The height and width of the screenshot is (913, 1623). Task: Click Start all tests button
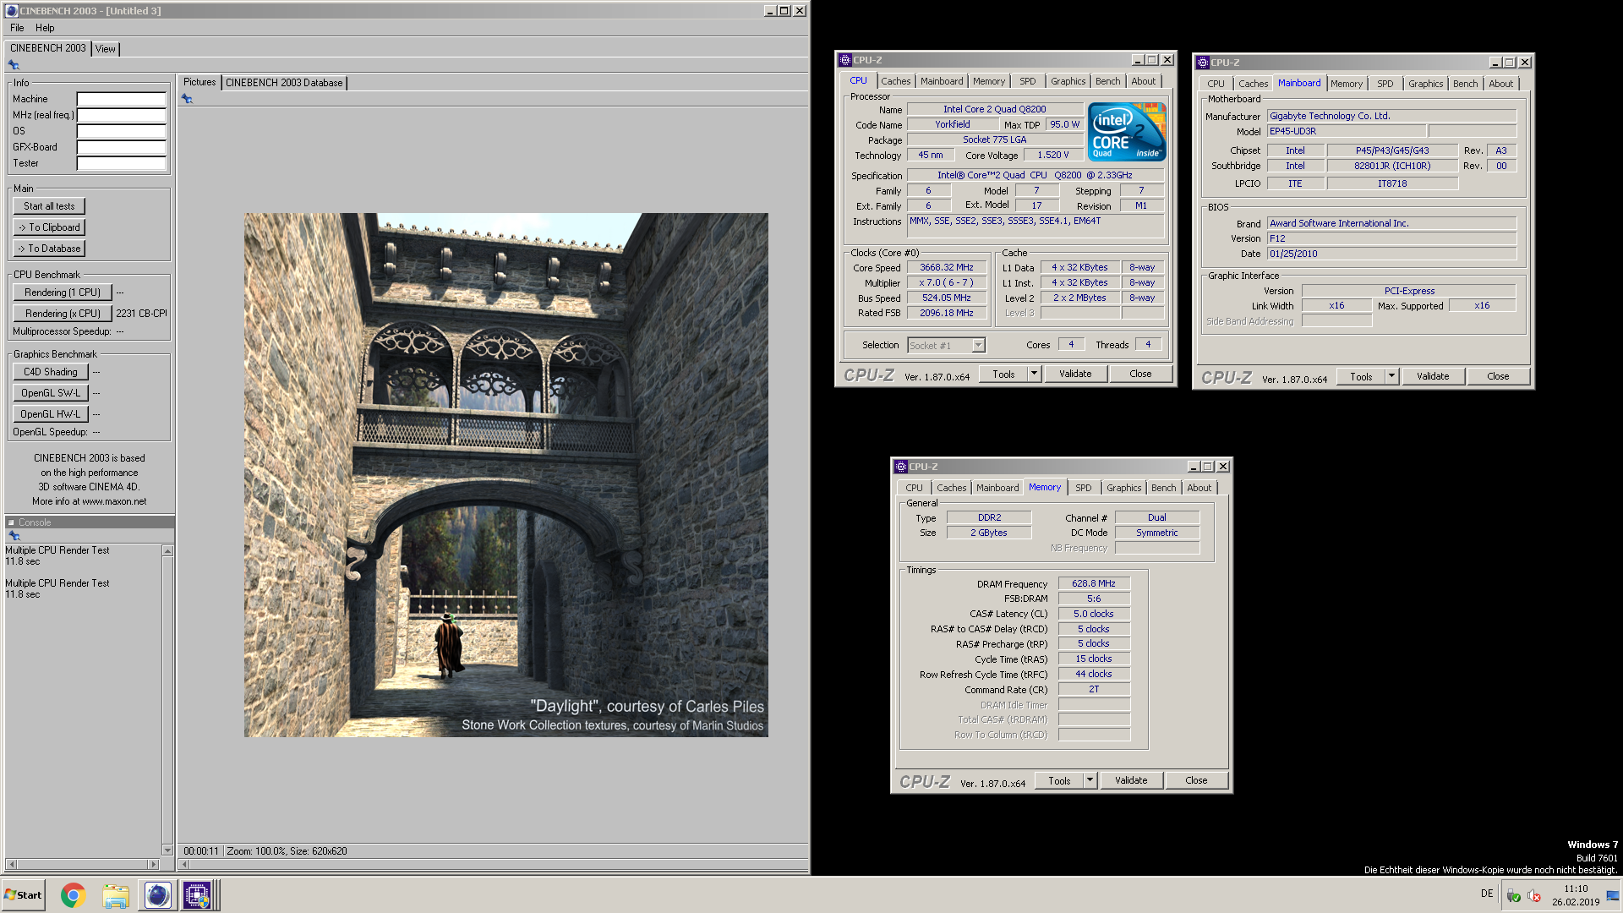pos(49,206)
